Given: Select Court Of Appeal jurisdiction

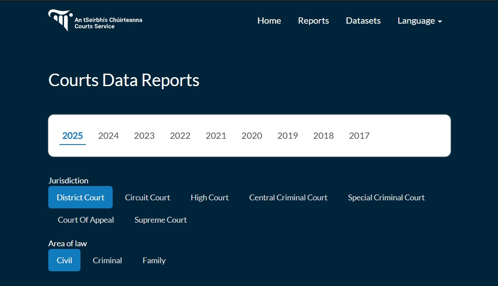Looking at the screenshot, I should tap(86, 220).
